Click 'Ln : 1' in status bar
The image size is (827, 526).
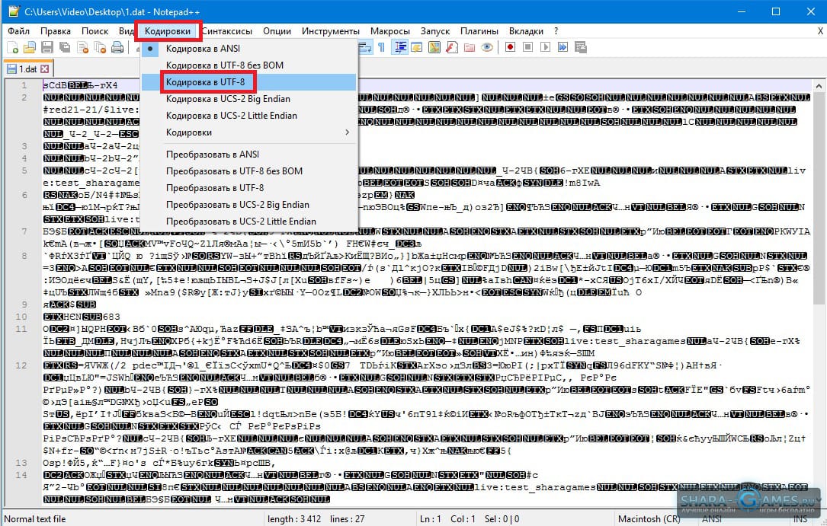(431, 519)
